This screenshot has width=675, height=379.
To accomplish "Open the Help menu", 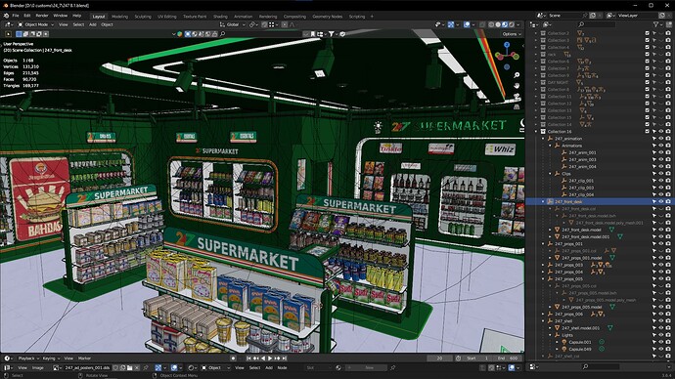I will tap(76, 16).
